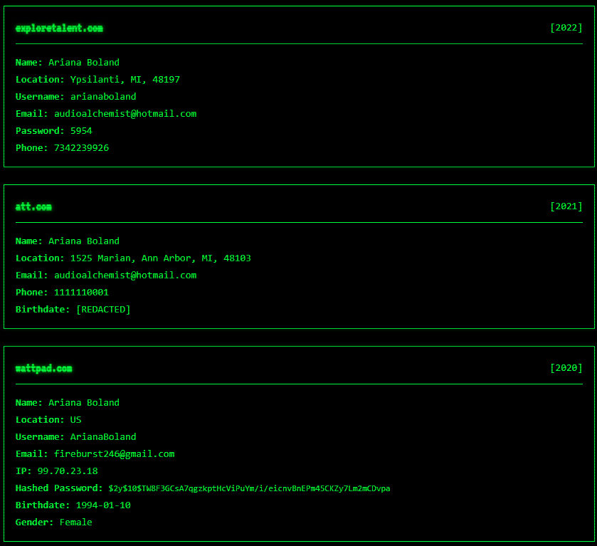This screenshot has width=597, height=546.
Task: Click the exploretalent.com record heading
Action: (x=59, y=28)
